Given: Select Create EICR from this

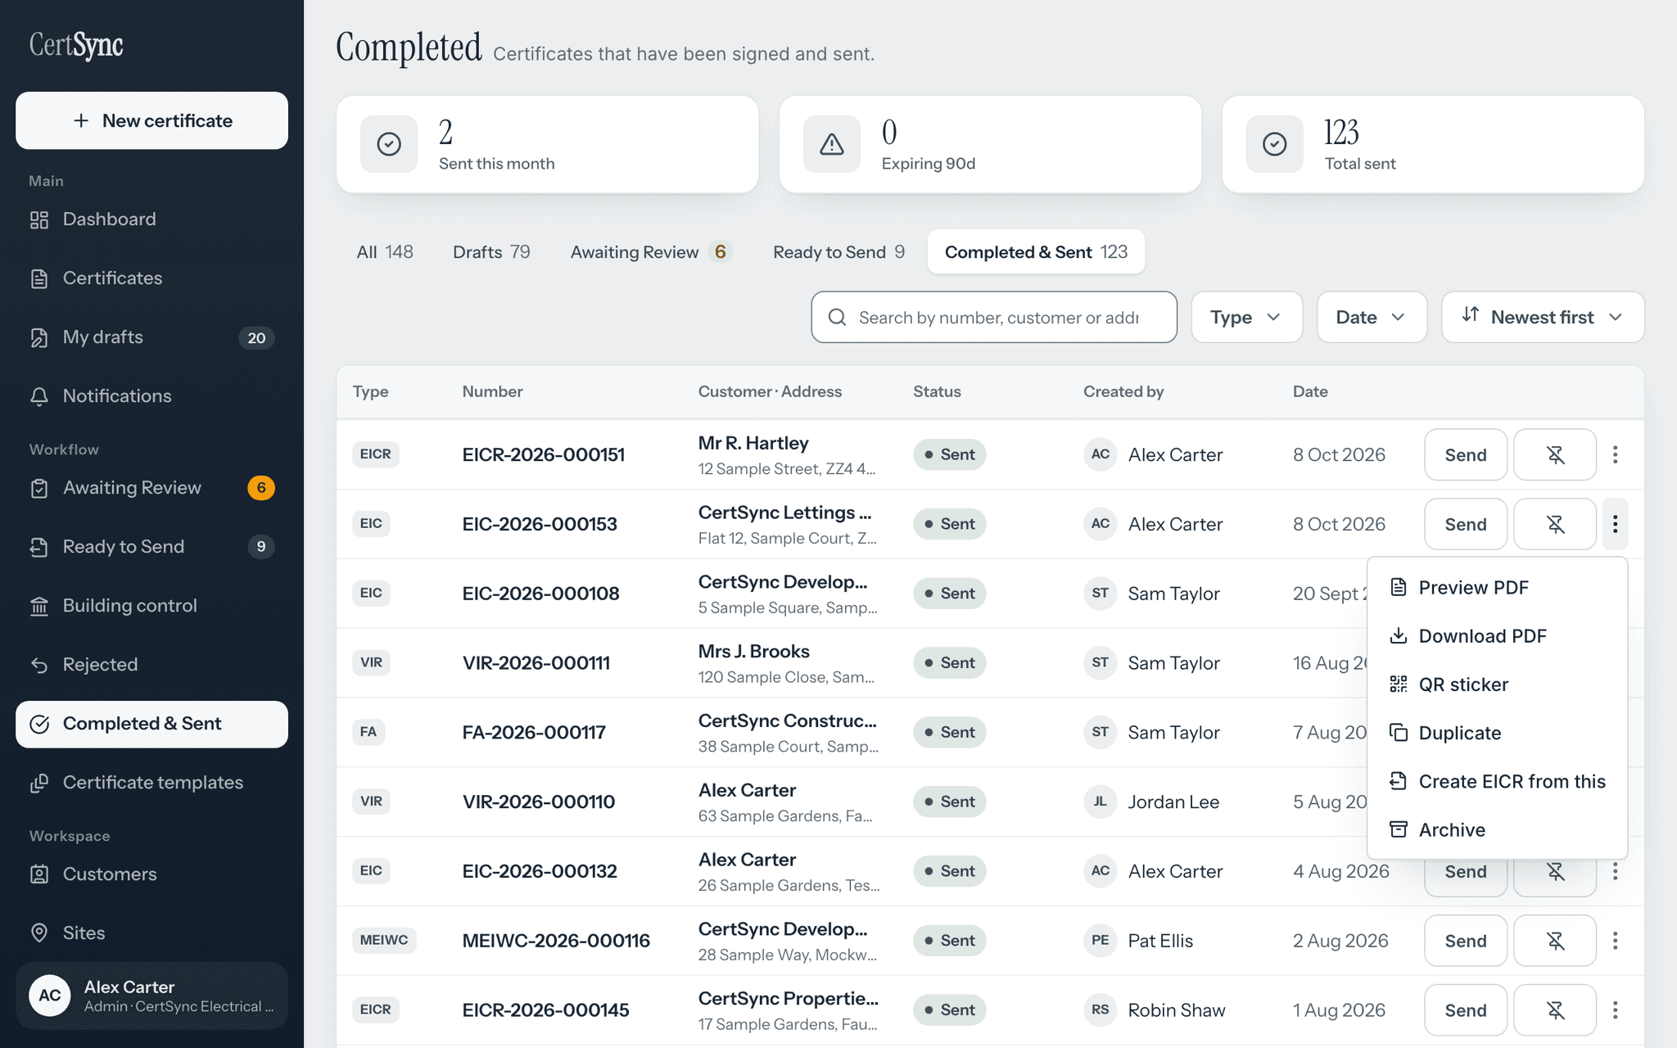Looking at the screenshot, I should [x=1497, y=781].
